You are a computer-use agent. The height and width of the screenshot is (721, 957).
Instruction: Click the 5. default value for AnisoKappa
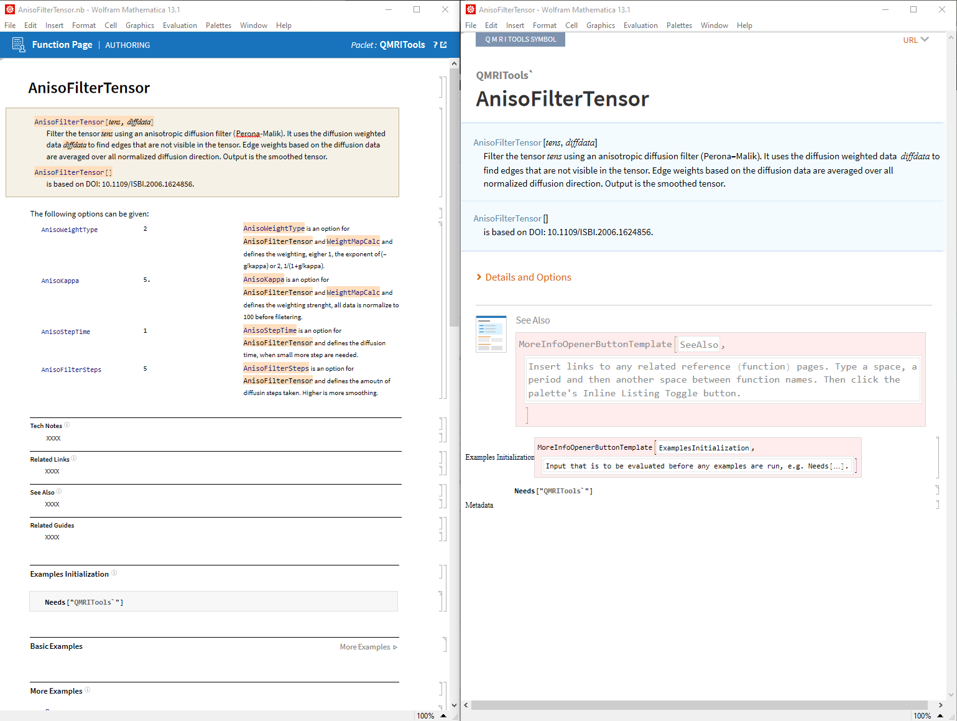click(x=147, y=279)
